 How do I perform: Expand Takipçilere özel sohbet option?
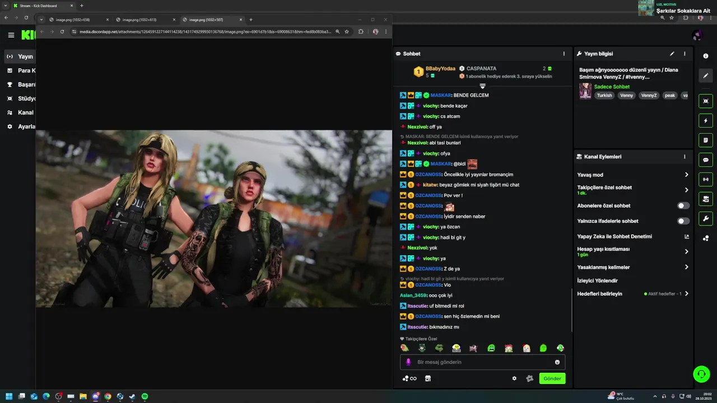(x=686, y=190)
